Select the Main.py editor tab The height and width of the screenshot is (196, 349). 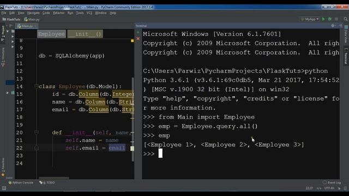click(27, 26)
